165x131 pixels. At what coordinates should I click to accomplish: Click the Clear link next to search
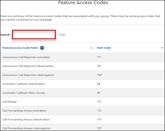[x=62, y=35]
